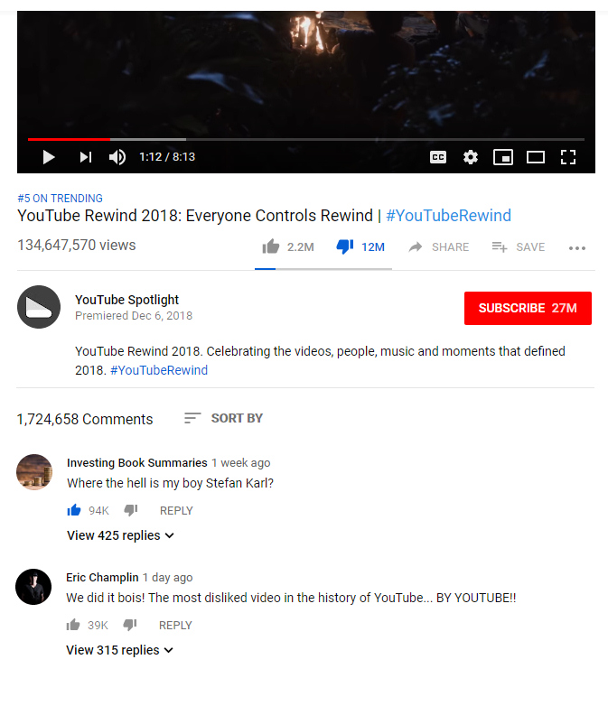Enable miniplayer mode
Viewport: 608px width, 706px height.
(503, 157)
